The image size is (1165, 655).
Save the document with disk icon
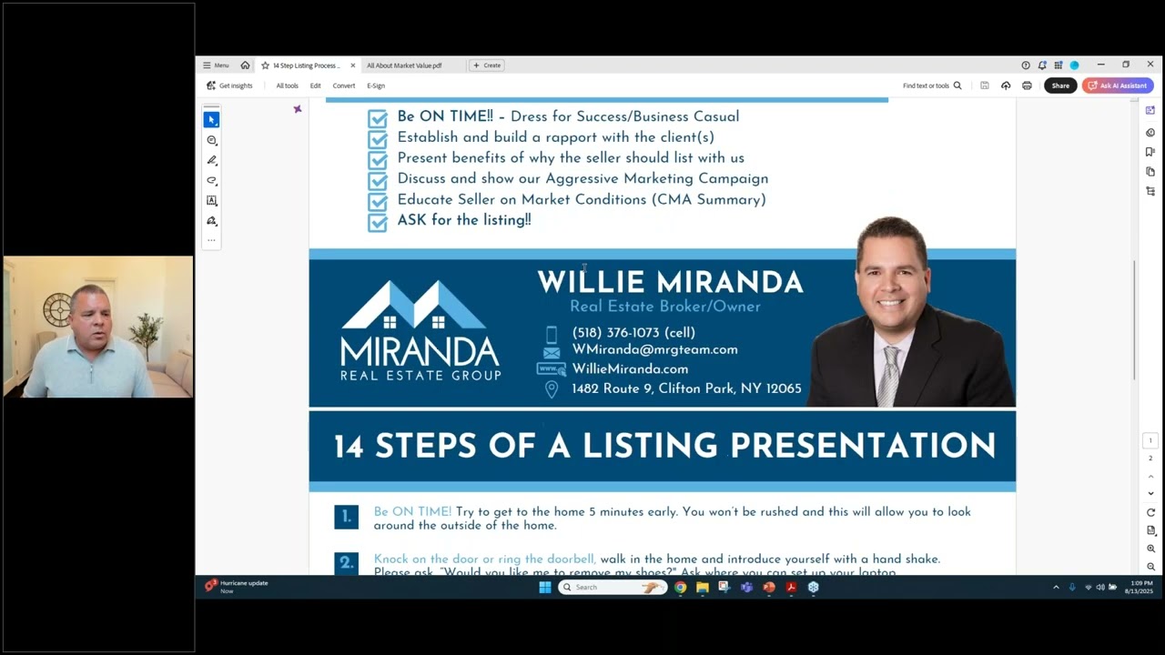pos(984,86)
